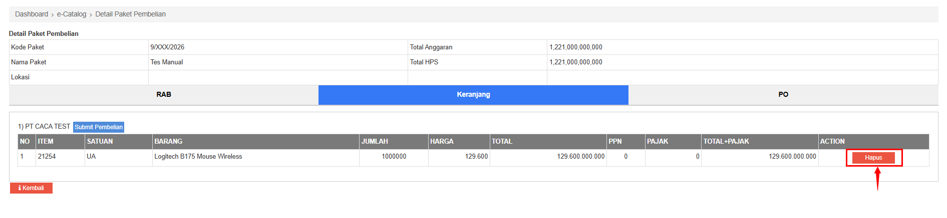
Task: Open the PO tab
Action: (x=783, y=95)
